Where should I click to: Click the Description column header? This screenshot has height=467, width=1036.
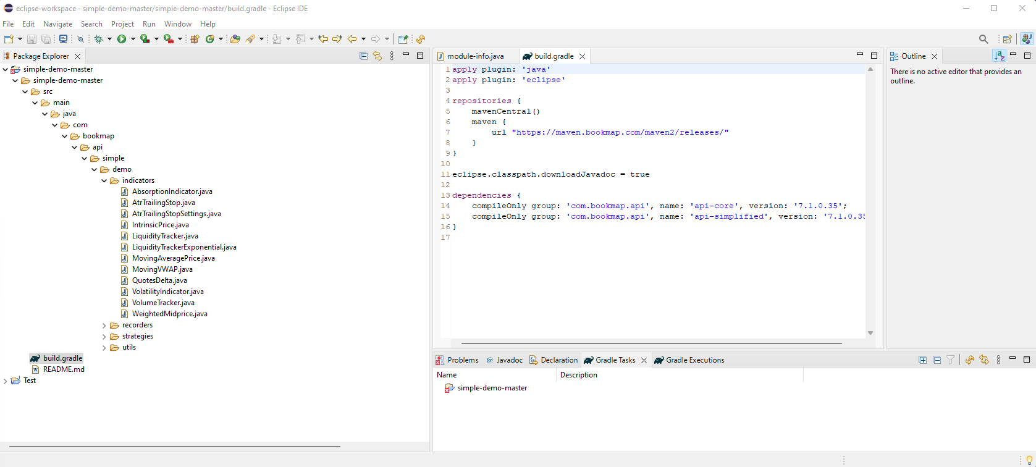(680, 375)
